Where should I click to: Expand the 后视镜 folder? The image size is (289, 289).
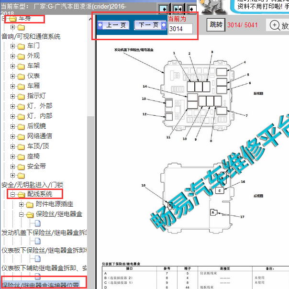[x=12, y=126]
